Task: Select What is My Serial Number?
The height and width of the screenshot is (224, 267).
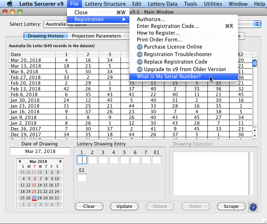Action: 169,76
